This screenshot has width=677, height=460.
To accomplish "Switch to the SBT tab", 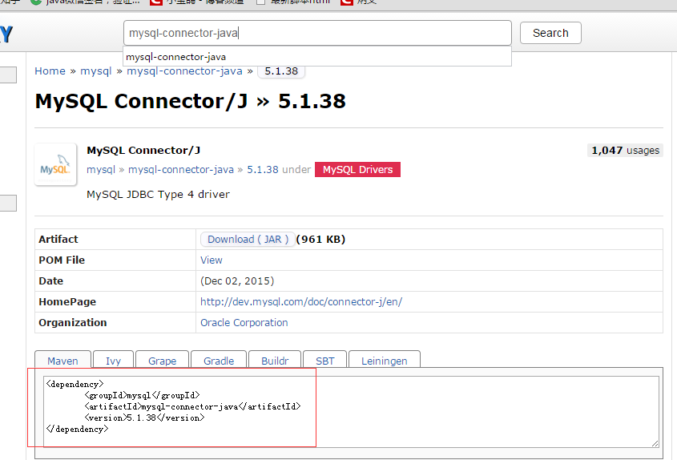I will 324,361.
